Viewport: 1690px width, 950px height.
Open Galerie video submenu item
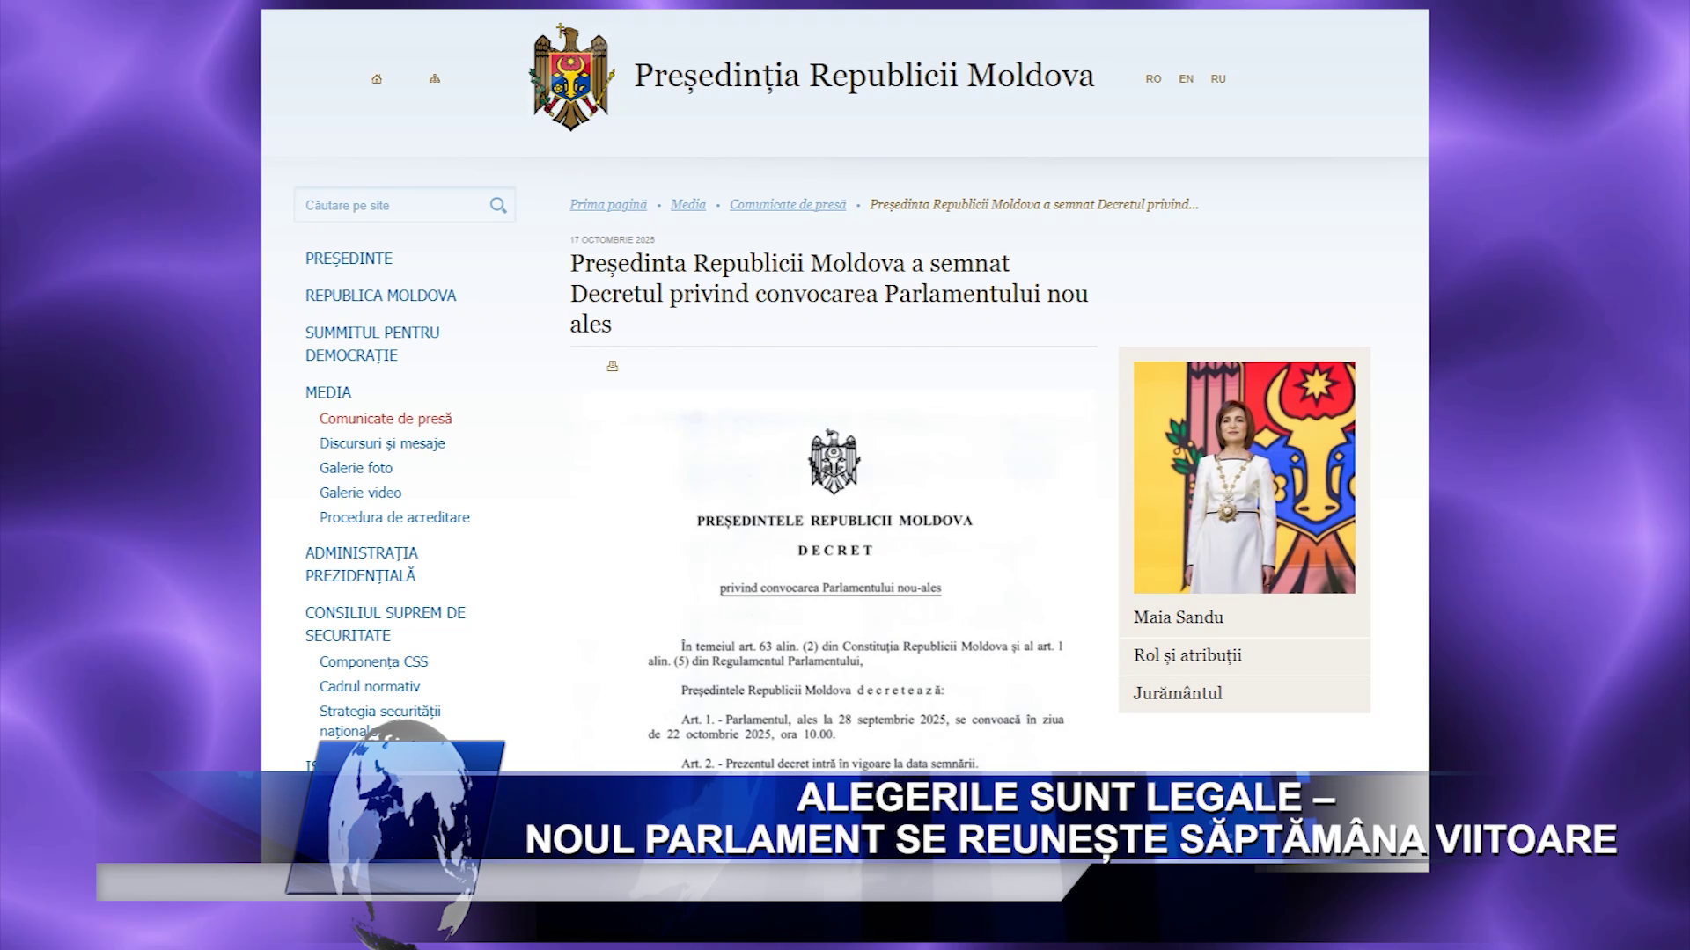point(360,493)
